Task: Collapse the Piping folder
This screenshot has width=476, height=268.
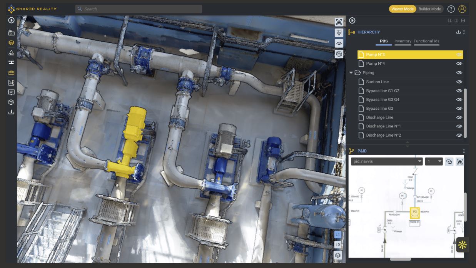Action: [351, 73]
